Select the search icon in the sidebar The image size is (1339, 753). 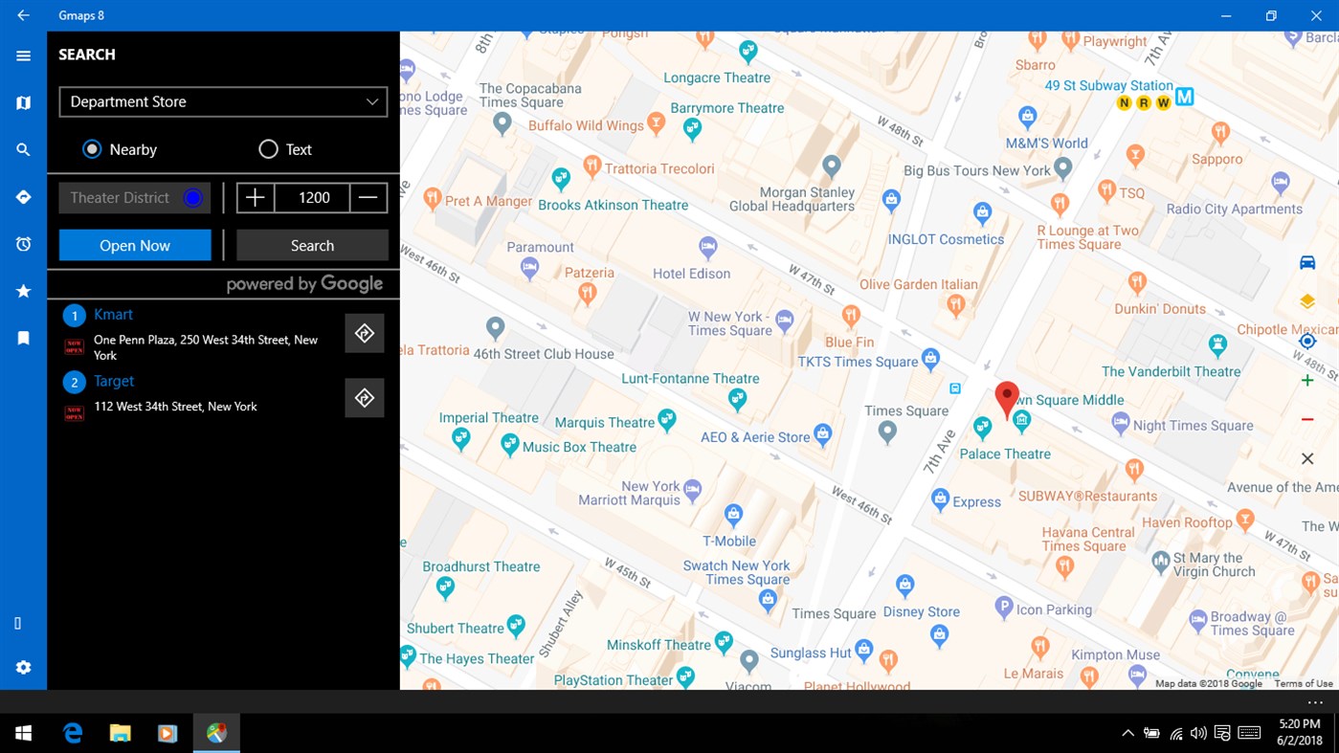[22, 149]
